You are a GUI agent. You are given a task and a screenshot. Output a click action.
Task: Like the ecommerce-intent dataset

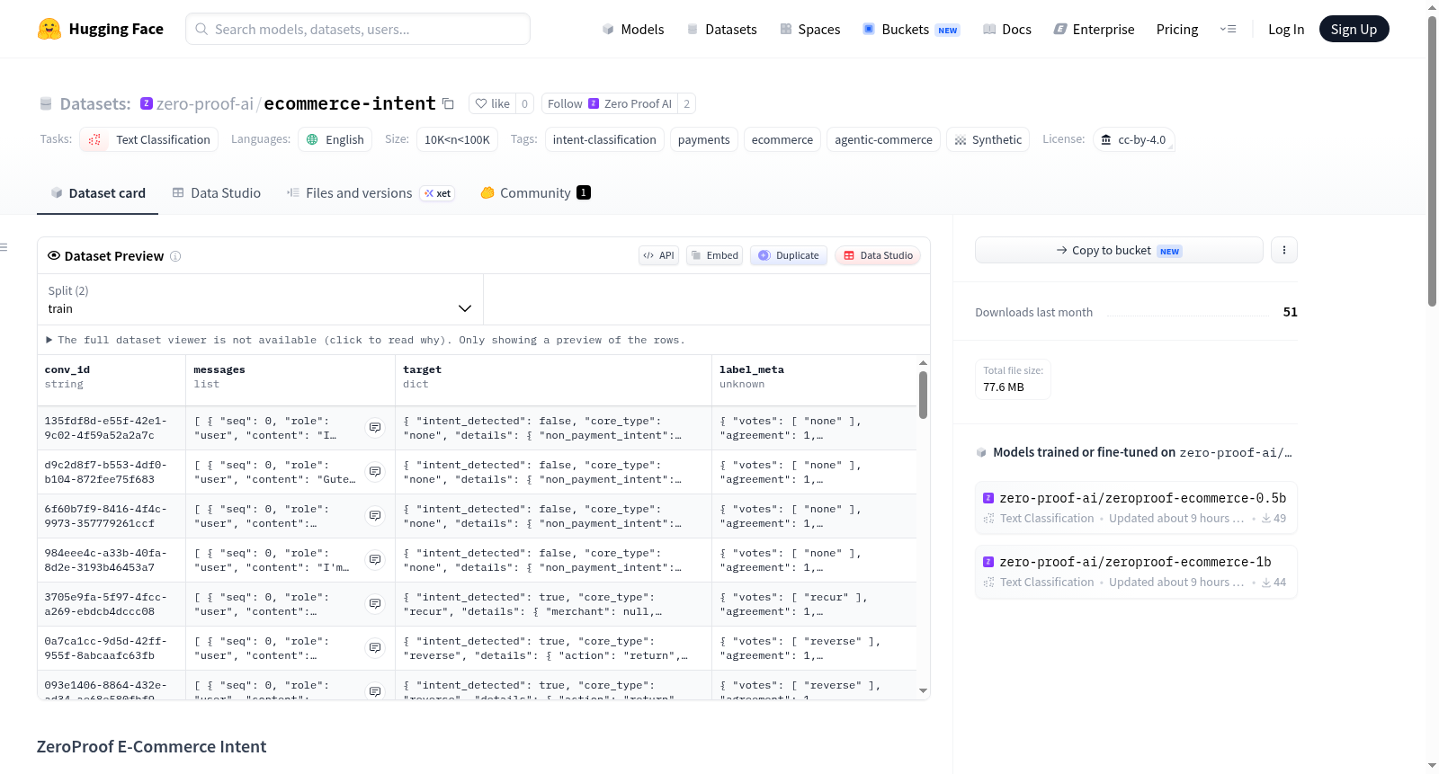(x=492, y=103)
